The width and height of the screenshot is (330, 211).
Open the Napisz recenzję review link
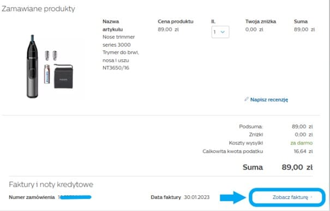click(269, 100)
